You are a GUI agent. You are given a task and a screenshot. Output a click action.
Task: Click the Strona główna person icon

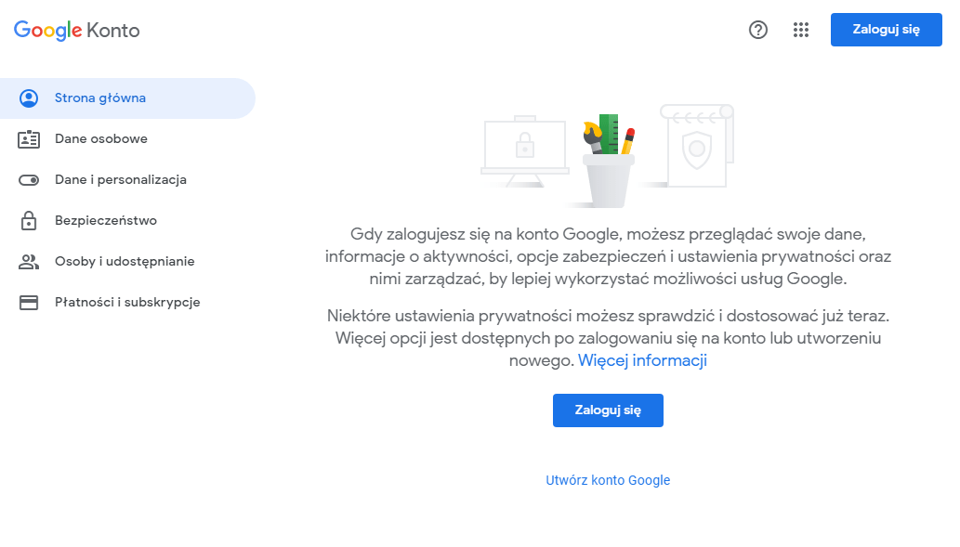tap(29, 98)
